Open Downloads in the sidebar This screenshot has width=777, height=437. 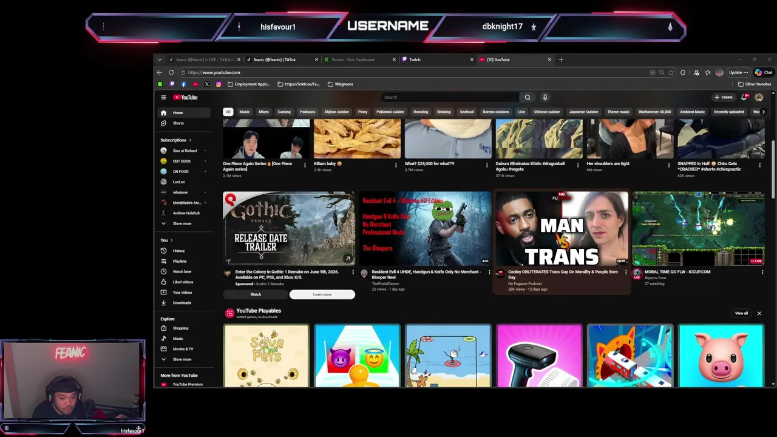[185, 302]
